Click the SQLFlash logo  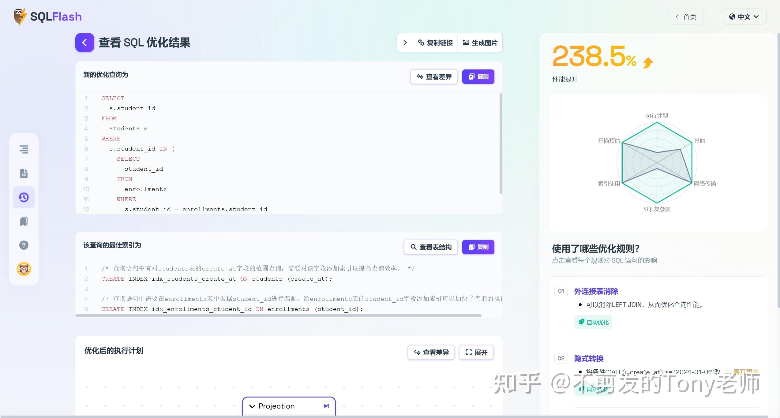pyautogui.click(x=48, y=16)
